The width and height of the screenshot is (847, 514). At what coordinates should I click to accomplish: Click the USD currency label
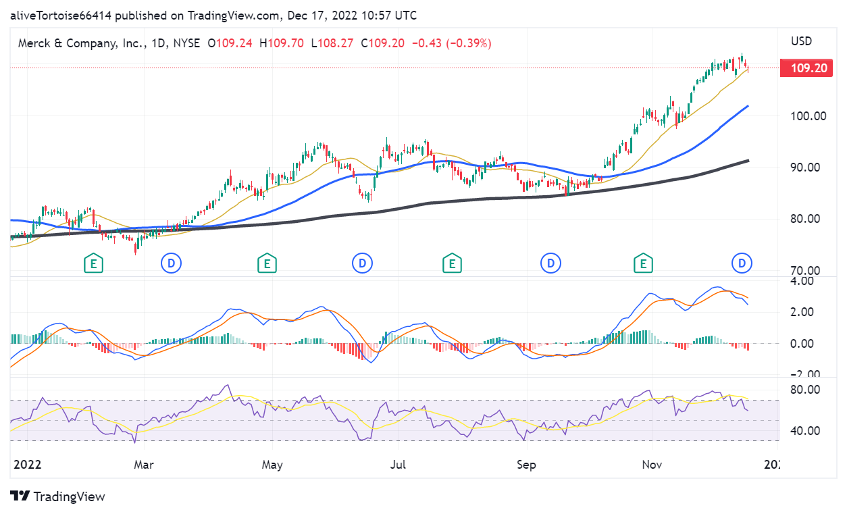pyautogui.click(x=801, y=41)
